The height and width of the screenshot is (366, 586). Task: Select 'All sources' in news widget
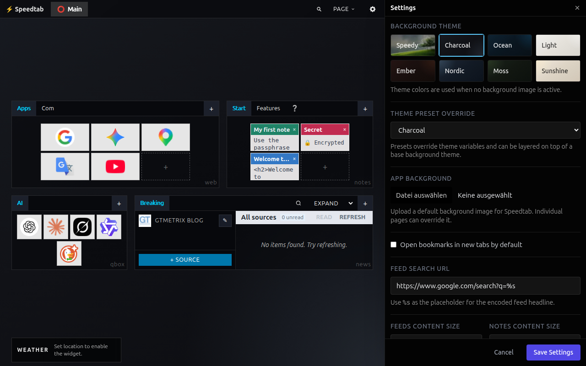coord(259,217)
